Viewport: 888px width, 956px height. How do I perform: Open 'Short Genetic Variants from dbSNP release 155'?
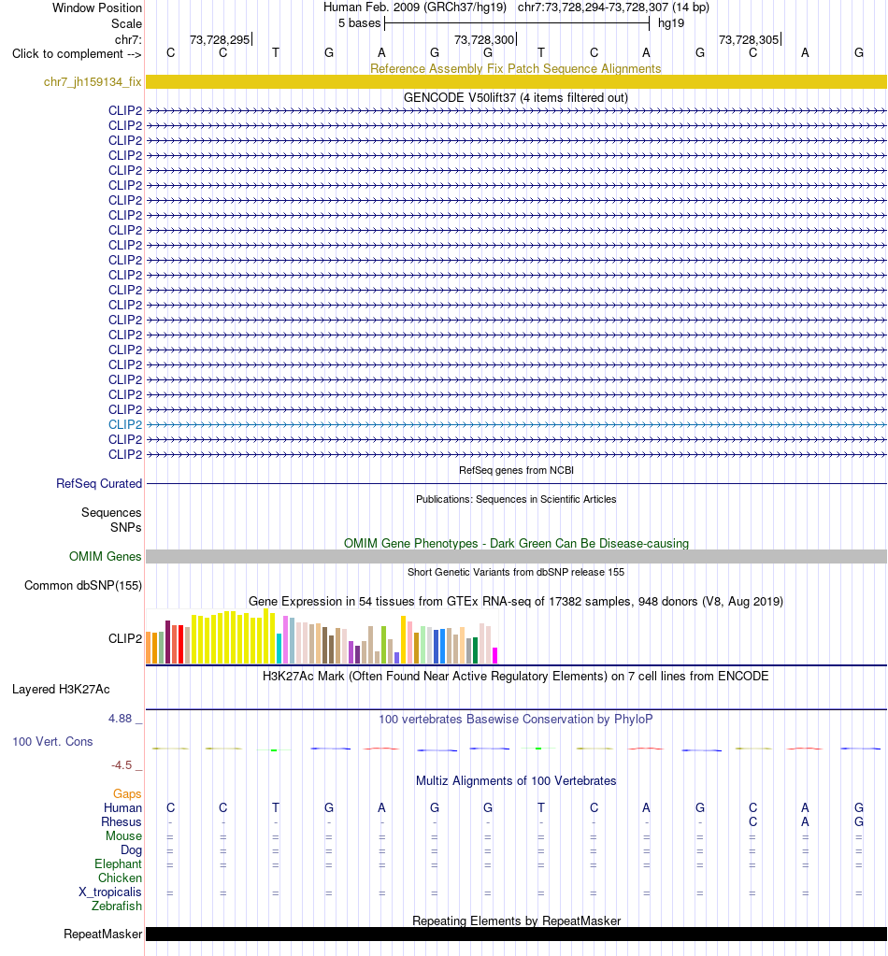516,572
